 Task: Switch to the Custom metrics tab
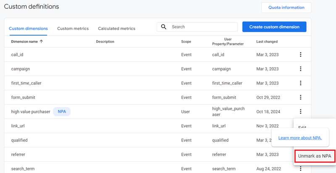point(73,28)
